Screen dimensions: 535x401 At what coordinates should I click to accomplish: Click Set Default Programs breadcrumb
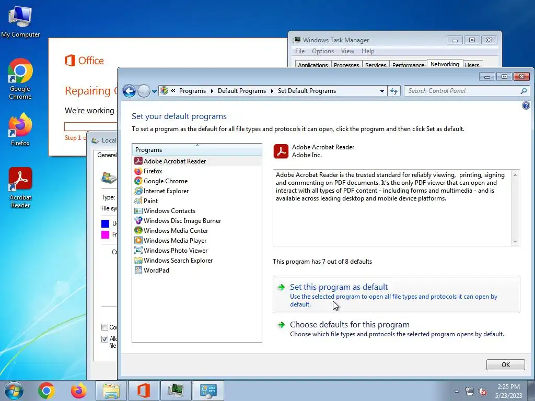pyautogui.click(x=307, y=91)
